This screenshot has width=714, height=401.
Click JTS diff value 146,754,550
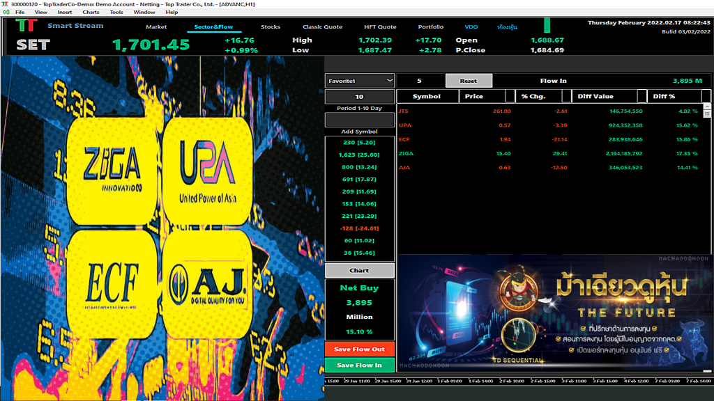point(625,111)
